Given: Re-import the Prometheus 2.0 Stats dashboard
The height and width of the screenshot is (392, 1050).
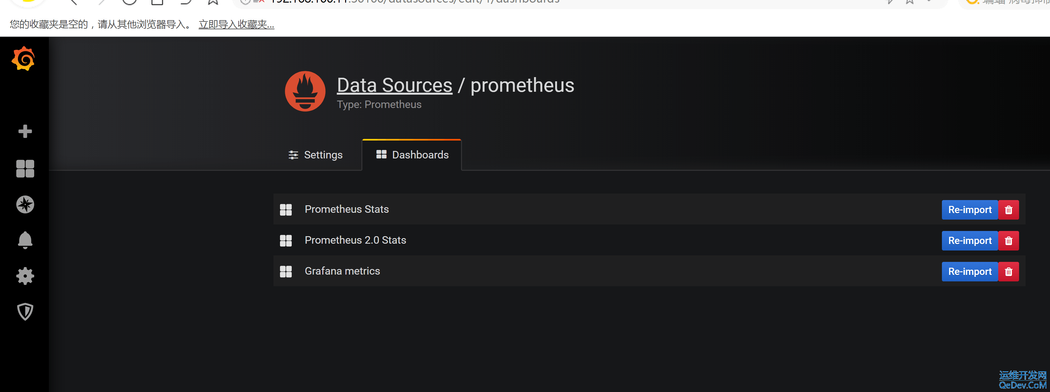Looking at the screenshot, I should click(x=970, y=241).
